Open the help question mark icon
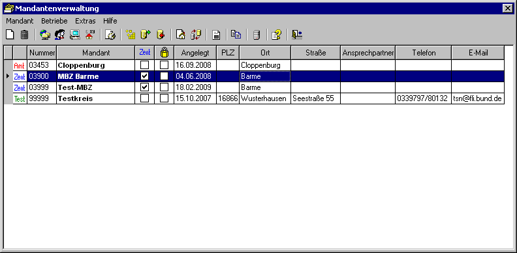This screenshot has width=517, height=253. 276,35
